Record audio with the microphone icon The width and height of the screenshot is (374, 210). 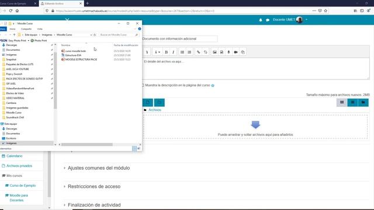point(228,52)
